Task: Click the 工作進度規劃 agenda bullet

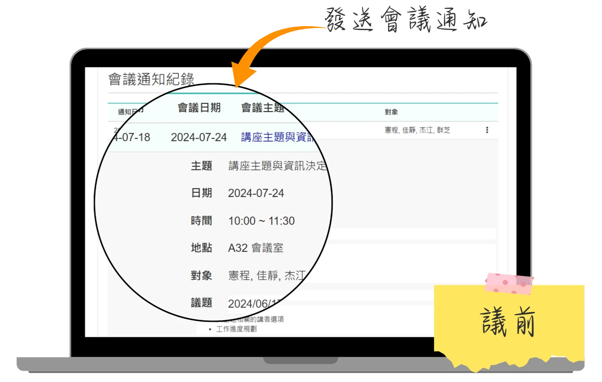Action: tap(236, 329)
